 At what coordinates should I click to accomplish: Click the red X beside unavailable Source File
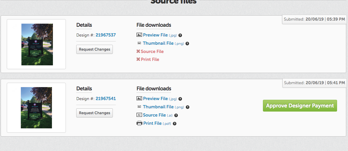[x=138, y=52]
